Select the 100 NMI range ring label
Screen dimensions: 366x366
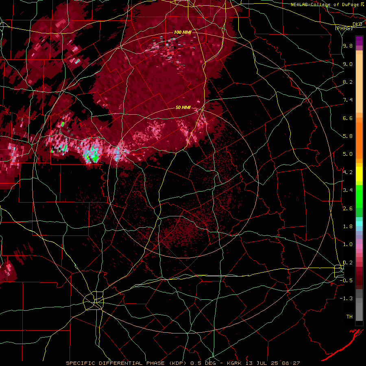point(183,32)
